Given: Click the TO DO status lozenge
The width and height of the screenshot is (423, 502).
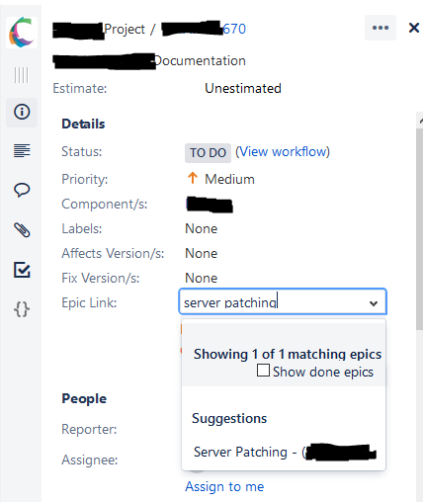Looking at the screenshot, I should tap(208, 153).
